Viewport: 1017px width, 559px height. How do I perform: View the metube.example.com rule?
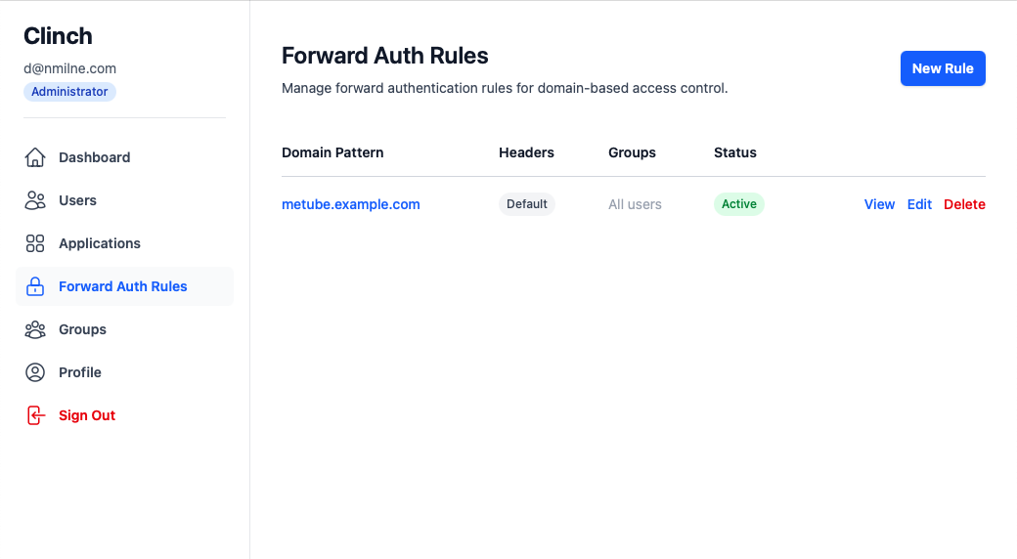879,204
